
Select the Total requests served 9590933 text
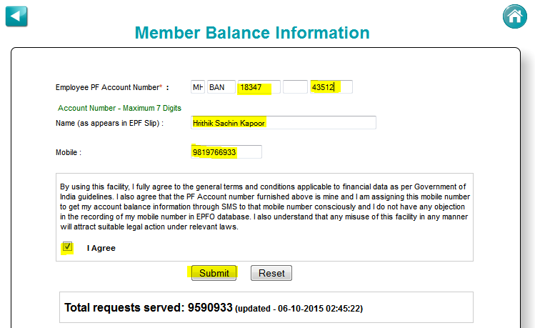(x=149, y=307)
